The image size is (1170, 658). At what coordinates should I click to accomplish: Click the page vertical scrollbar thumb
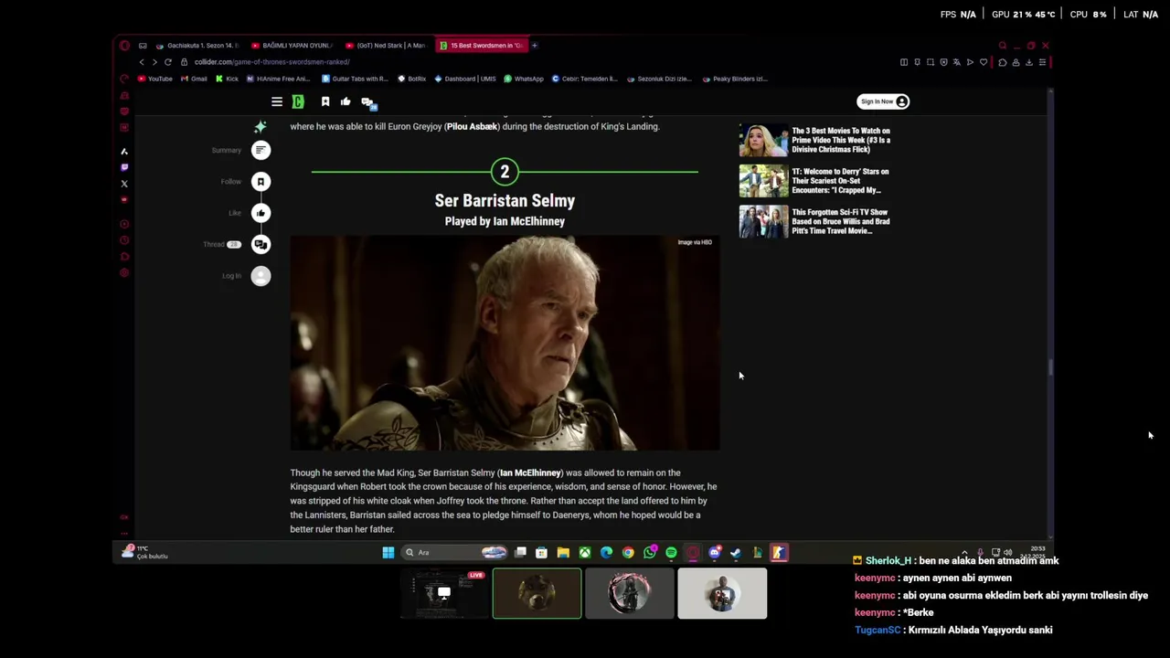(1050, 367)
